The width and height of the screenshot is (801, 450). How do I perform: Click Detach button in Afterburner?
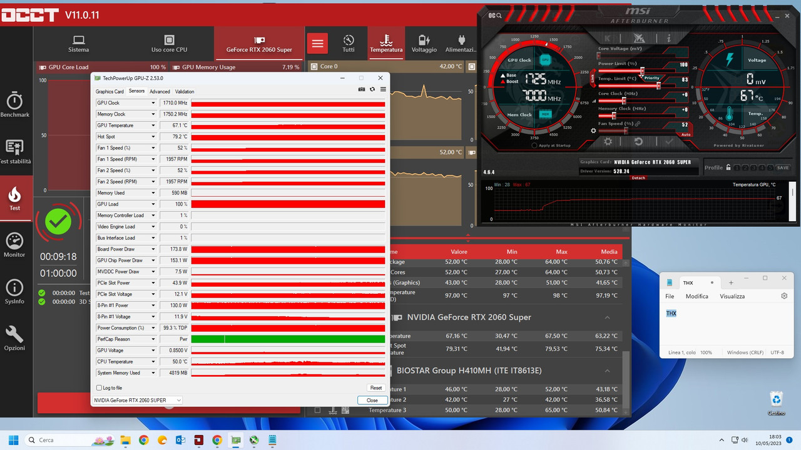point(638,177)
